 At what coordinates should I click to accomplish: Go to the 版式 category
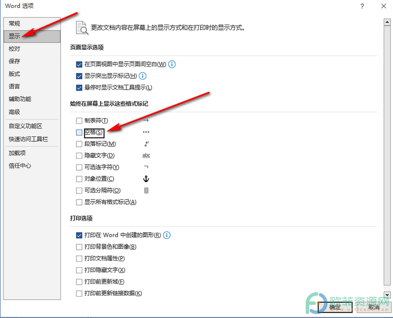tap(32, 74)
